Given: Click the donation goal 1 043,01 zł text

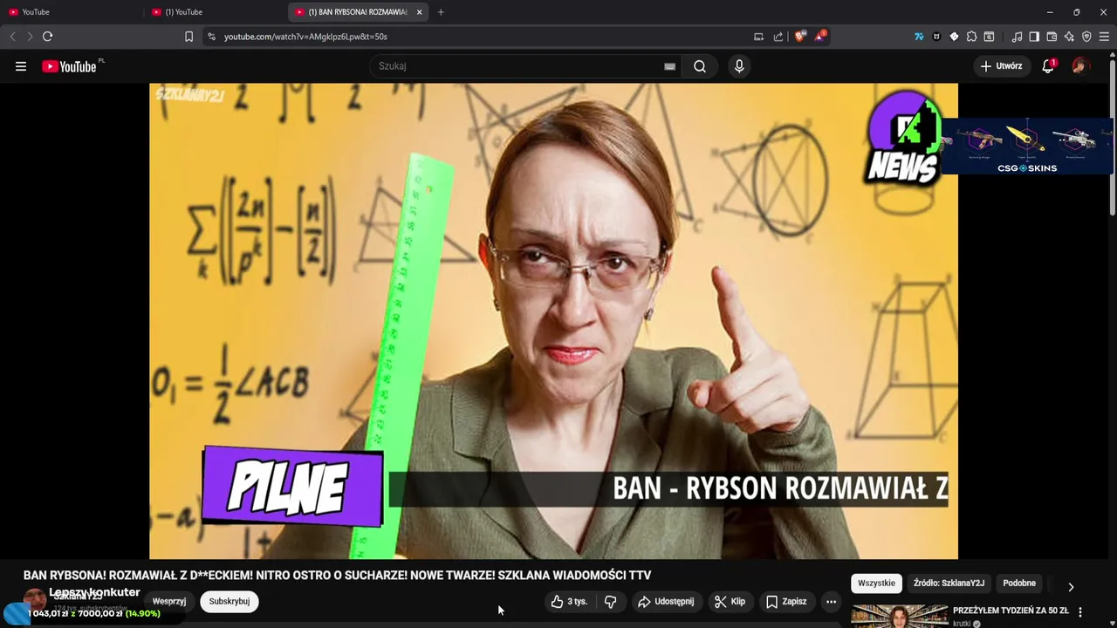Looking at the screenshot, I should point(93,614).
